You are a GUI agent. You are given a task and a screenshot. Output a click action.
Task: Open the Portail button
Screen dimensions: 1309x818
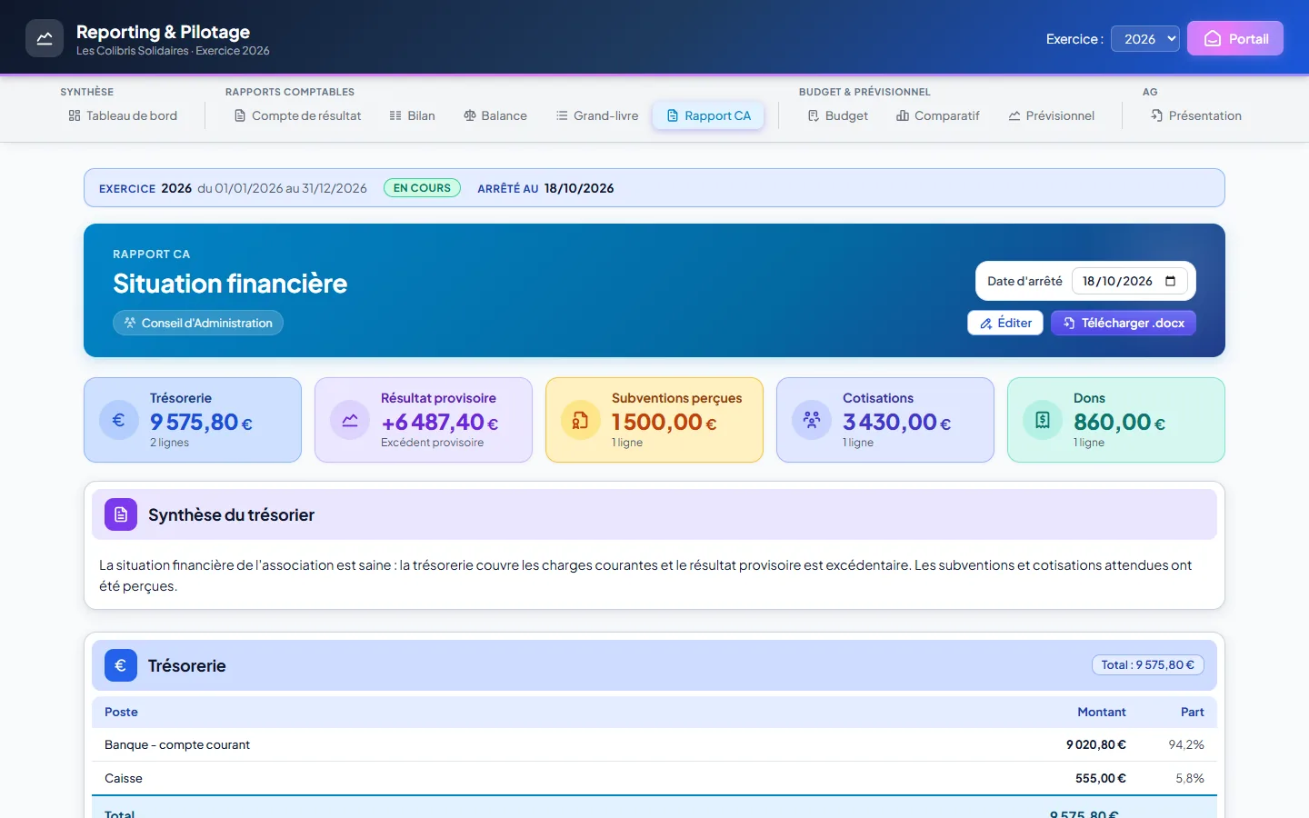pyautogui.click(x=1235, y=38)
